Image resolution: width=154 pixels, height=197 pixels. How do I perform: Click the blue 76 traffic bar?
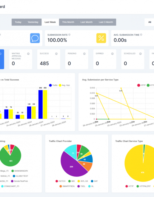point(6,114)
